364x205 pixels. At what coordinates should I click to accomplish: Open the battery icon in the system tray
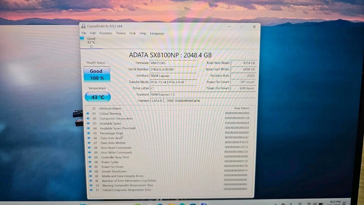pos(321,204)
